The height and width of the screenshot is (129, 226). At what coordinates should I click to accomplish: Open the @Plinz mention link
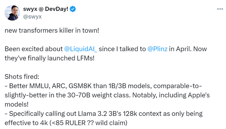157,49
